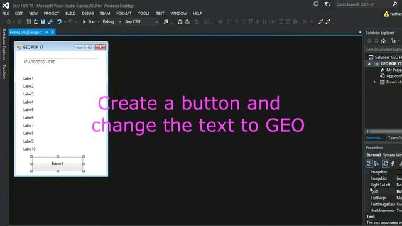Click Solution Explorer sync settings icon
This screenshot has height=226, width=402.
click(394, 41)
